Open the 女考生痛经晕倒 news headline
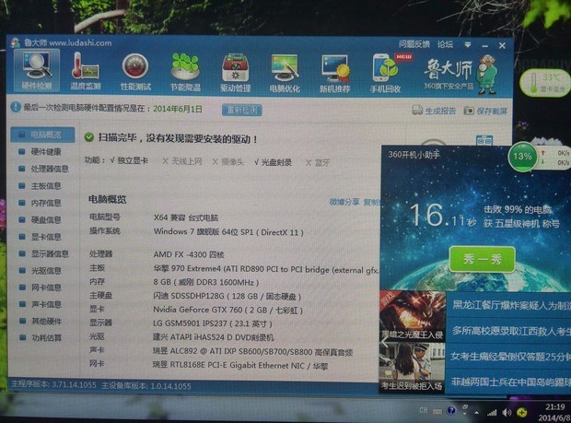The height and width of the screenshot is (423, 571). coord(510,357)
